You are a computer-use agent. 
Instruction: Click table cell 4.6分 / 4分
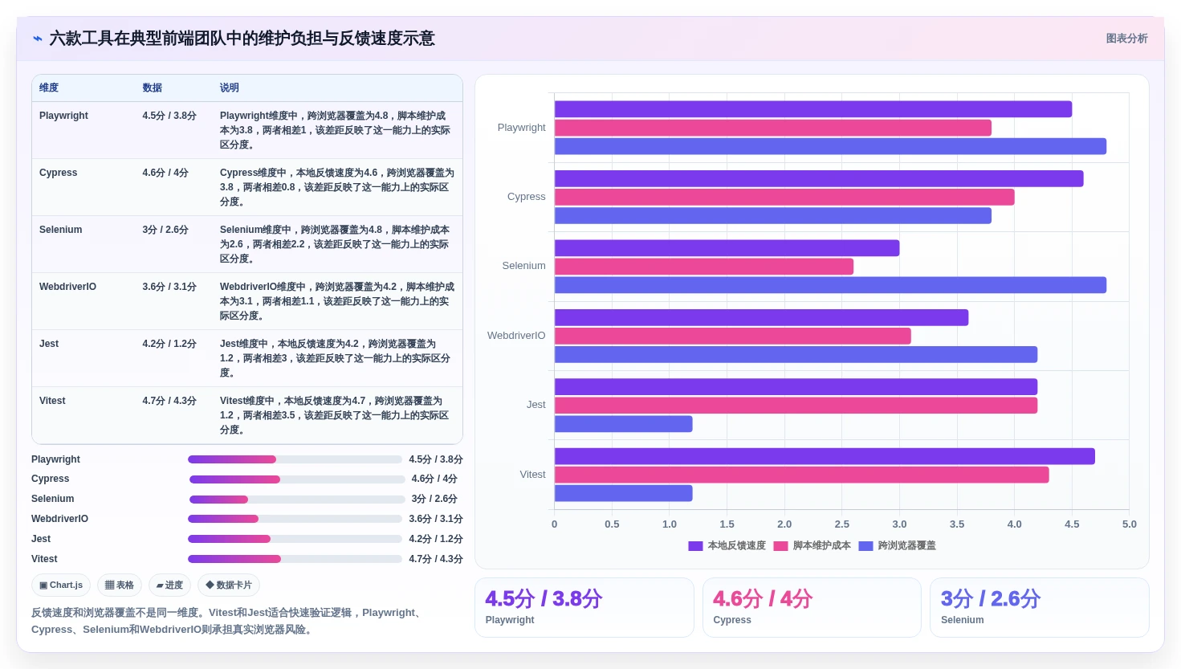pyautogui.click(x=165, y=173)
